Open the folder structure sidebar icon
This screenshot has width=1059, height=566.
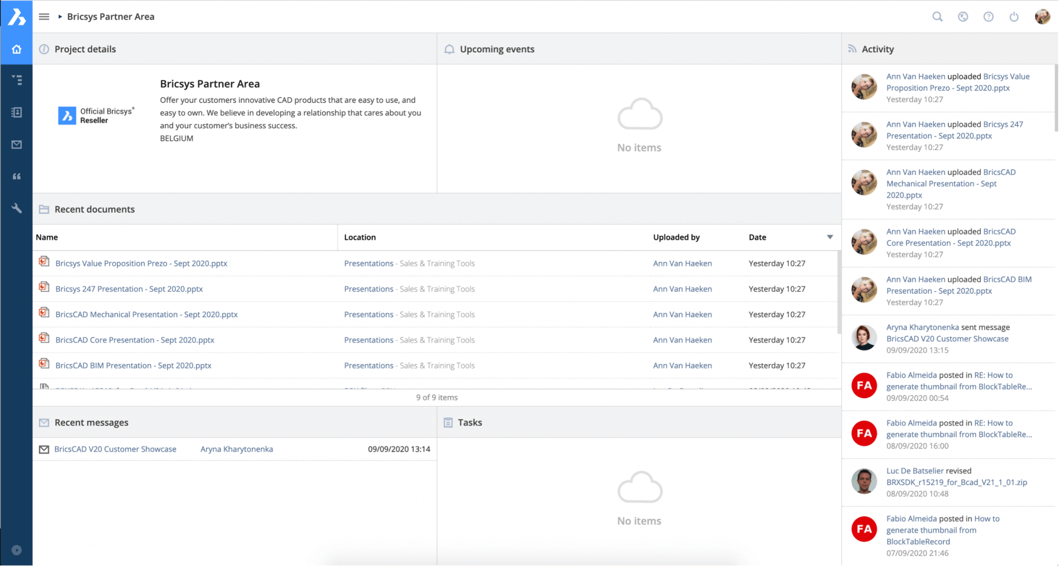[17, 80]
